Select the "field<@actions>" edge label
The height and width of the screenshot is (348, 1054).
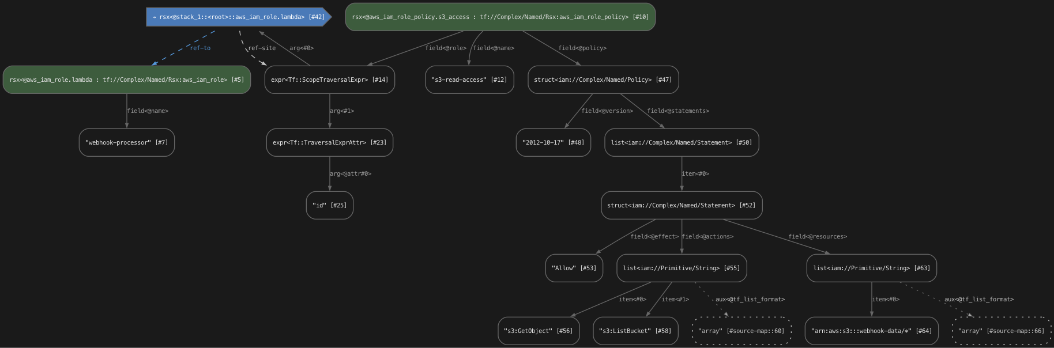coord(707,236)
